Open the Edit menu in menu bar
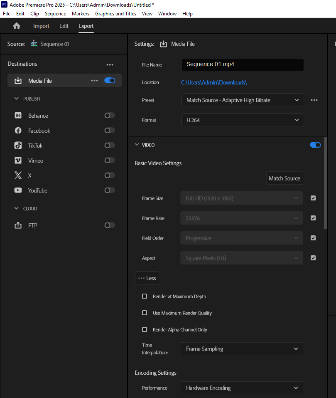Screen dimensions: 336x398 (x=20, y=14)
